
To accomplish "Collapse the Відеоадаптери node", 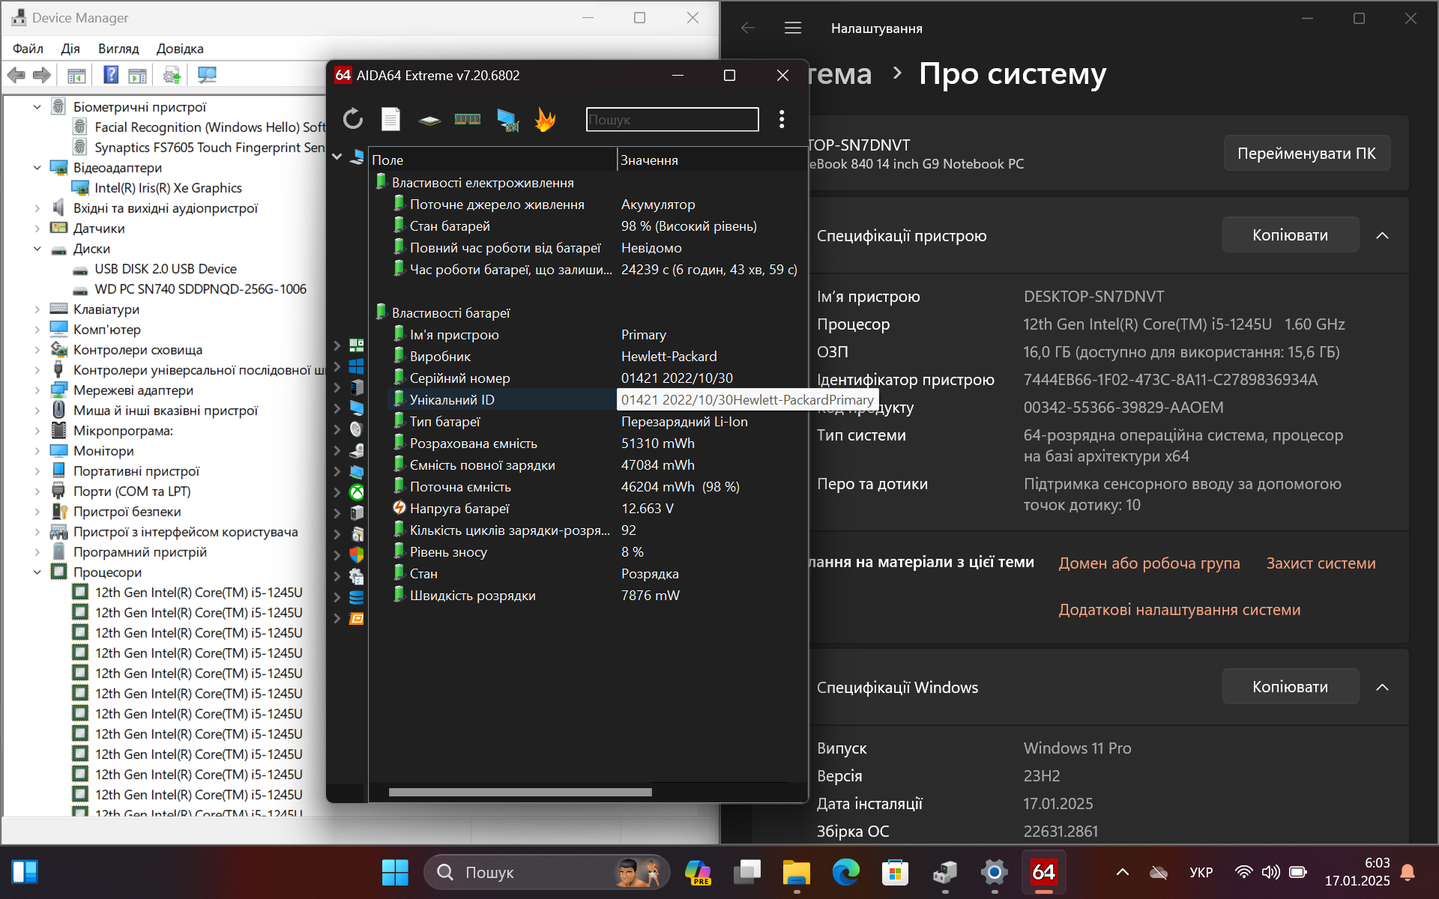I will 37,168.
